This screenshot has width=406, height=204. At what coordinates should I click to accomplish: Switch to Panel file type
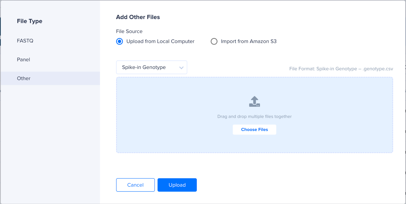pos(23,59)
